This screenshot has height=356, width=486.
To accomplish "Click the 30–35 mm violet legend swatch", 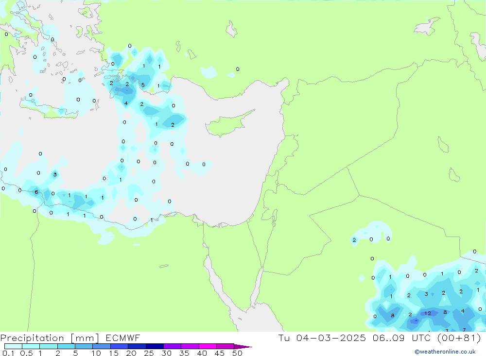I will (x=173, y=346).
